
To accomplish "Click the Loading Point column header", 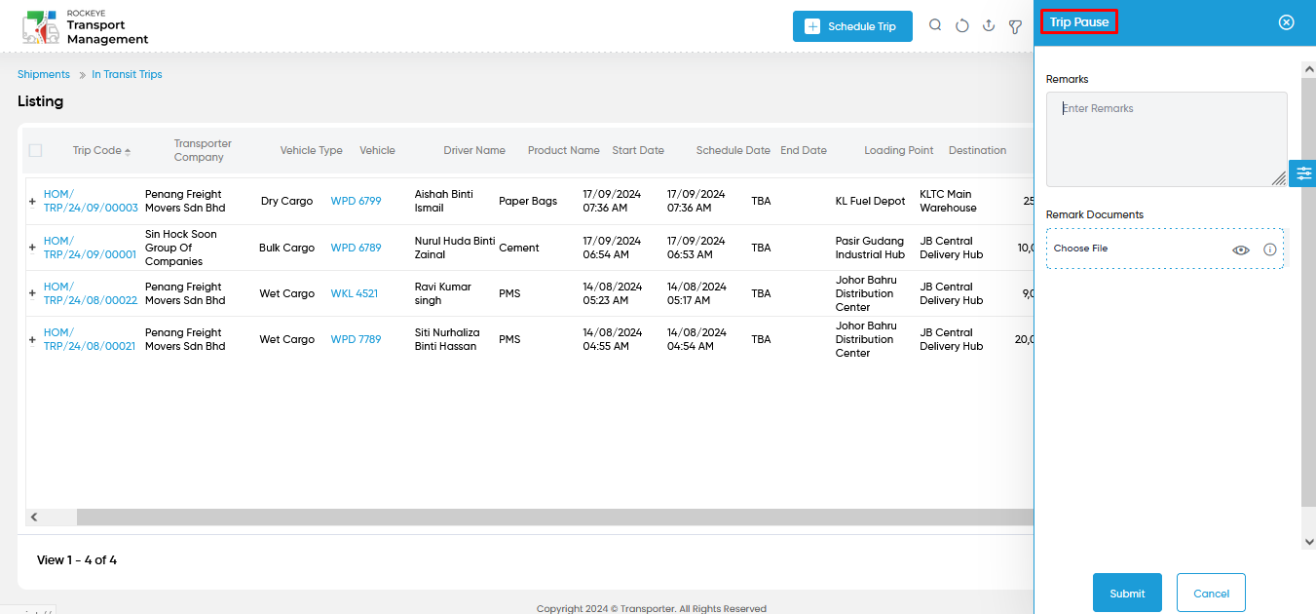I will pos(899,150).
